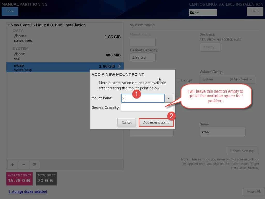This screenshot has width=265, height=199.
Task: Open the '1 storage device selected' link
Action: click(x=28, y=191)
